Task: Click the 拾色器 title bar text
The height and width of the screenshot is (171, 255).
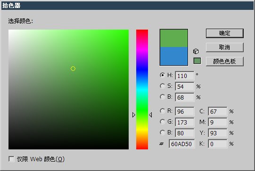Action: click(x=11, y=6)
